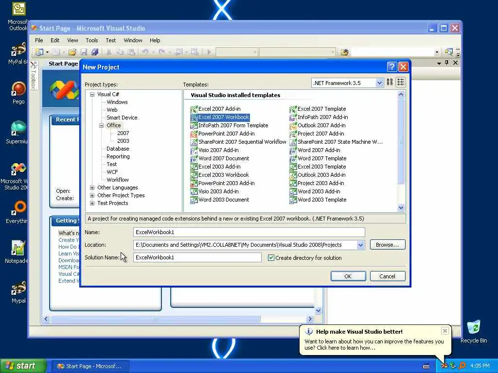498x373 pixels.
Task: Click Open File icon in Visual Studio toolbar
Action: tap(72, 52)
